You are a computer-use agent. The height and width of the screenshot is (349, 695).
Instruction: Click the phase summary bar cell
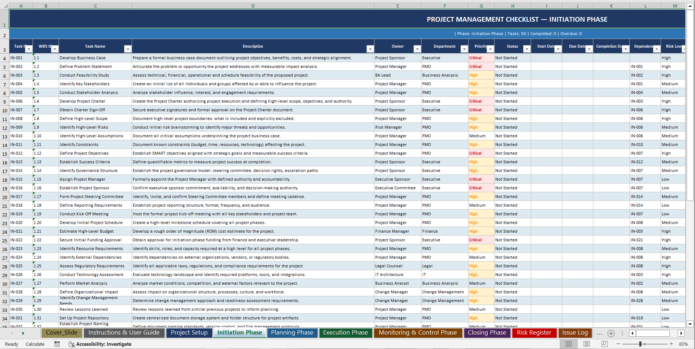347,34
